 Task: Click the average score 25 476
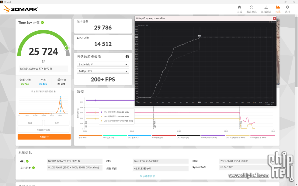coord(43,84)
